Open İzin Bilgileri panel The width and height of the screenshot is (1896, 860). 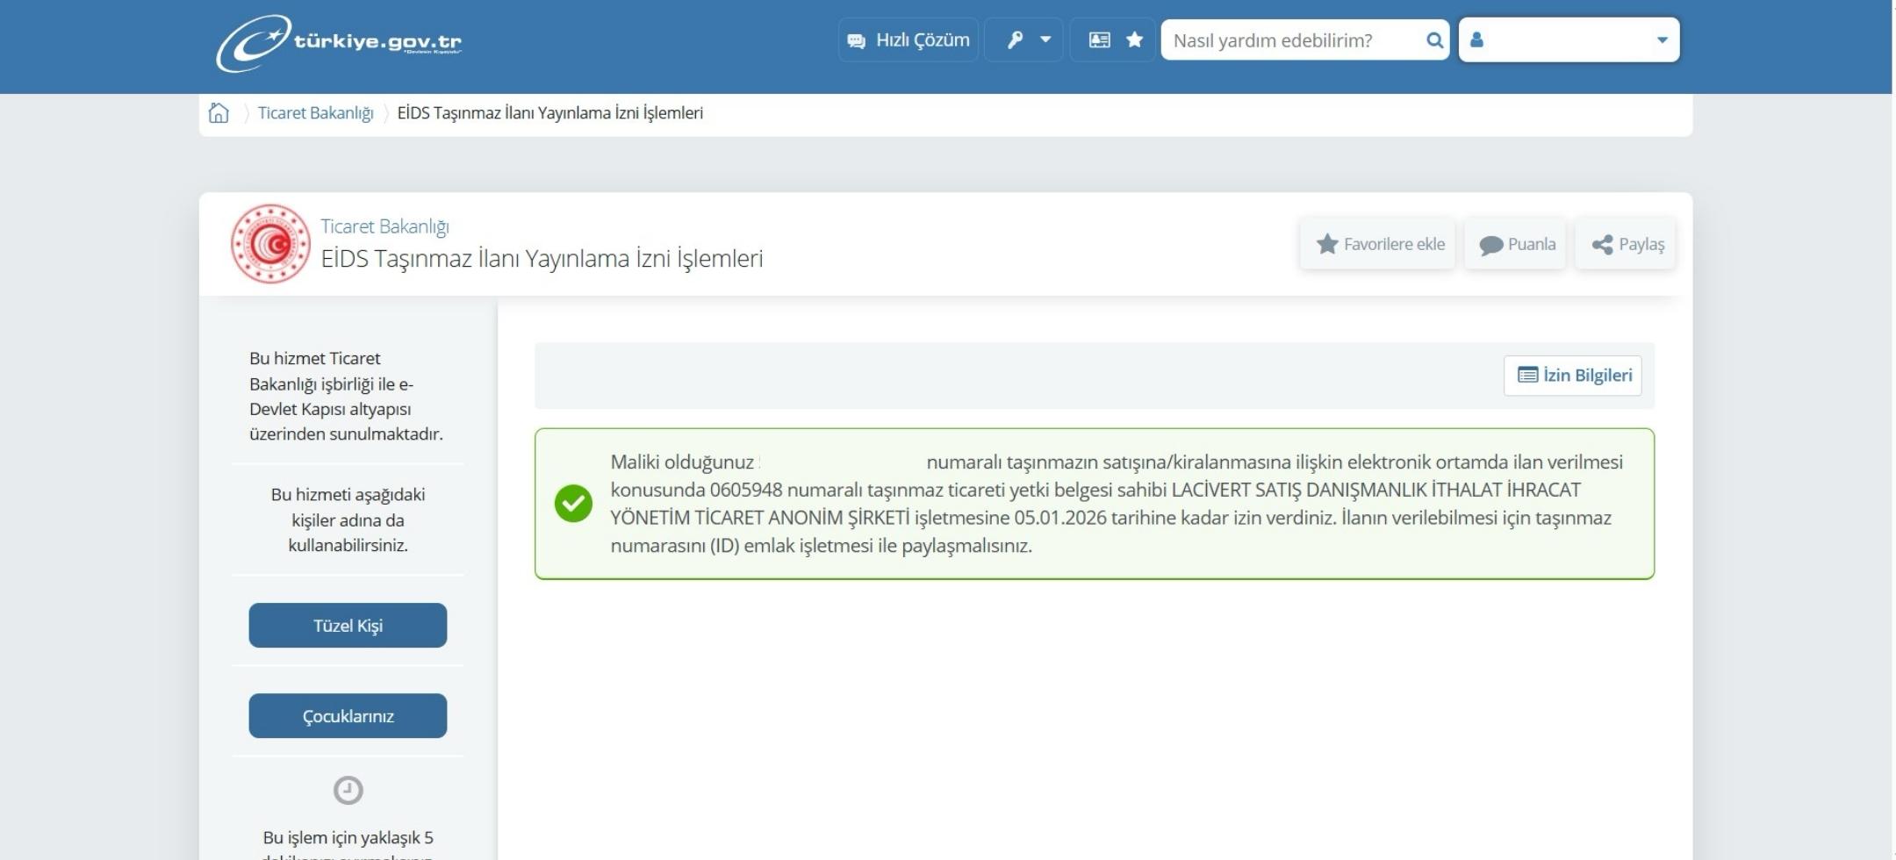1572,375
